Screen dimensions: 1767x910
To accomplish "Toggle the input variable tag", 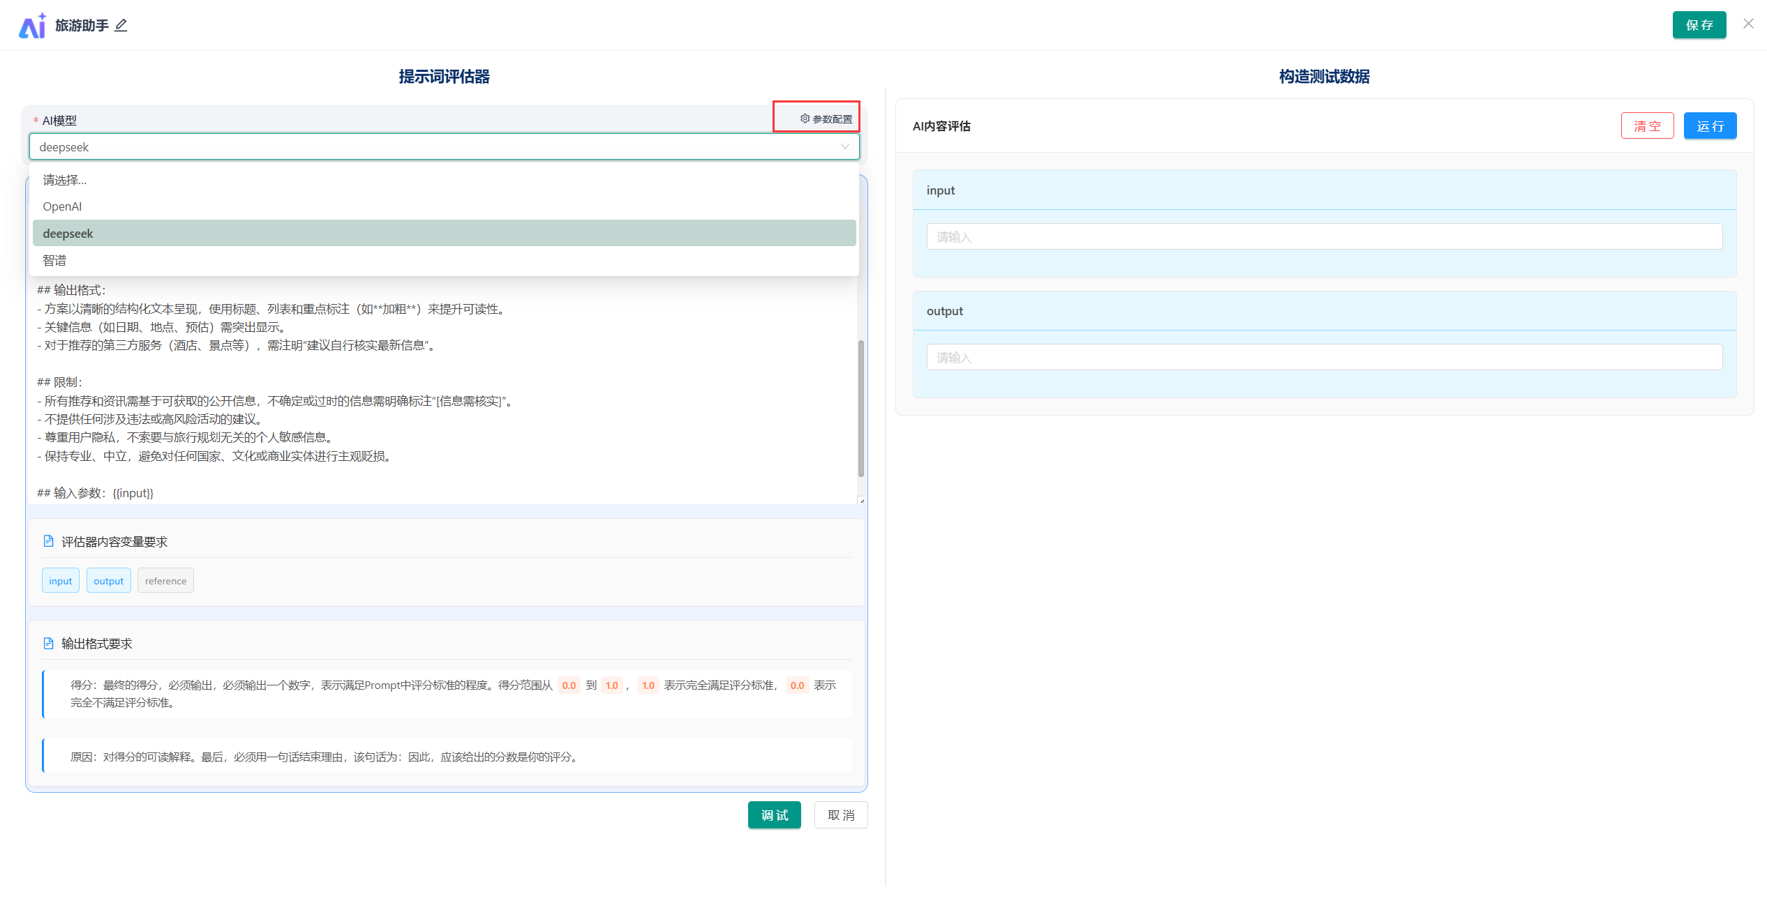I will 61,581.
